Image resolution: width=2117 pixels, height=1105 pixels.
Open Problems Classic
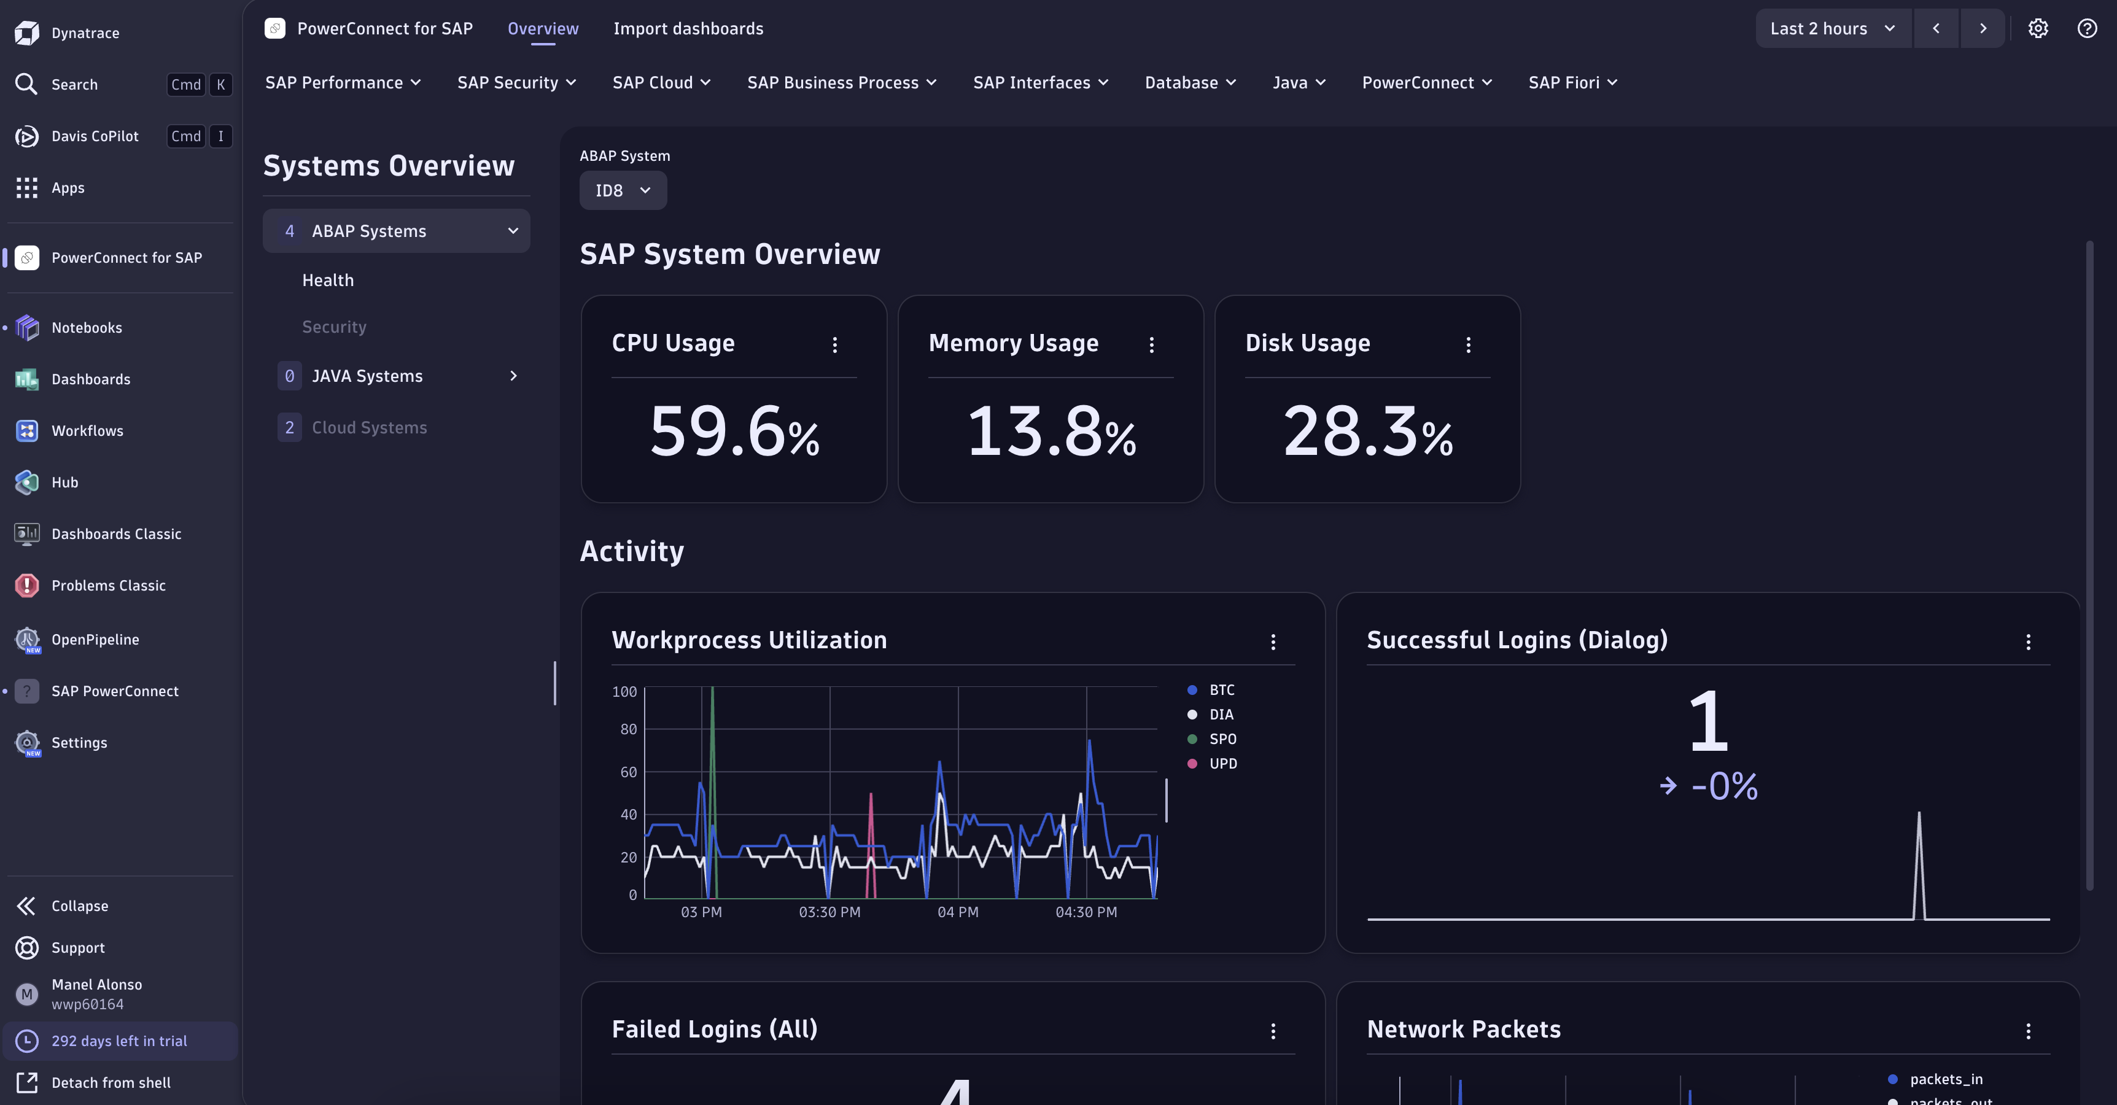pos(109,586)
